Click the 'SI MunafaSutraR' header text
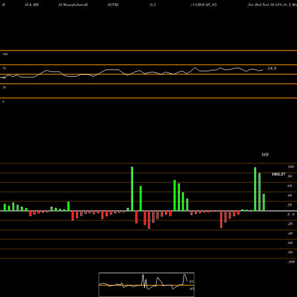Viewport: 297px width, 297px height. (x=72, y=5)
